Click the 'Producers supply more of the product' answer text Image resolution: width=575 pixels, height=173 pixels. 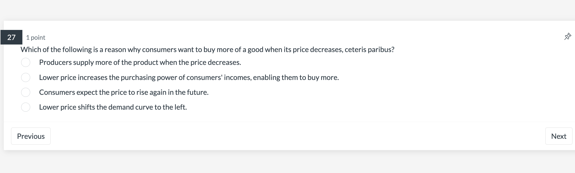[140, 62]
